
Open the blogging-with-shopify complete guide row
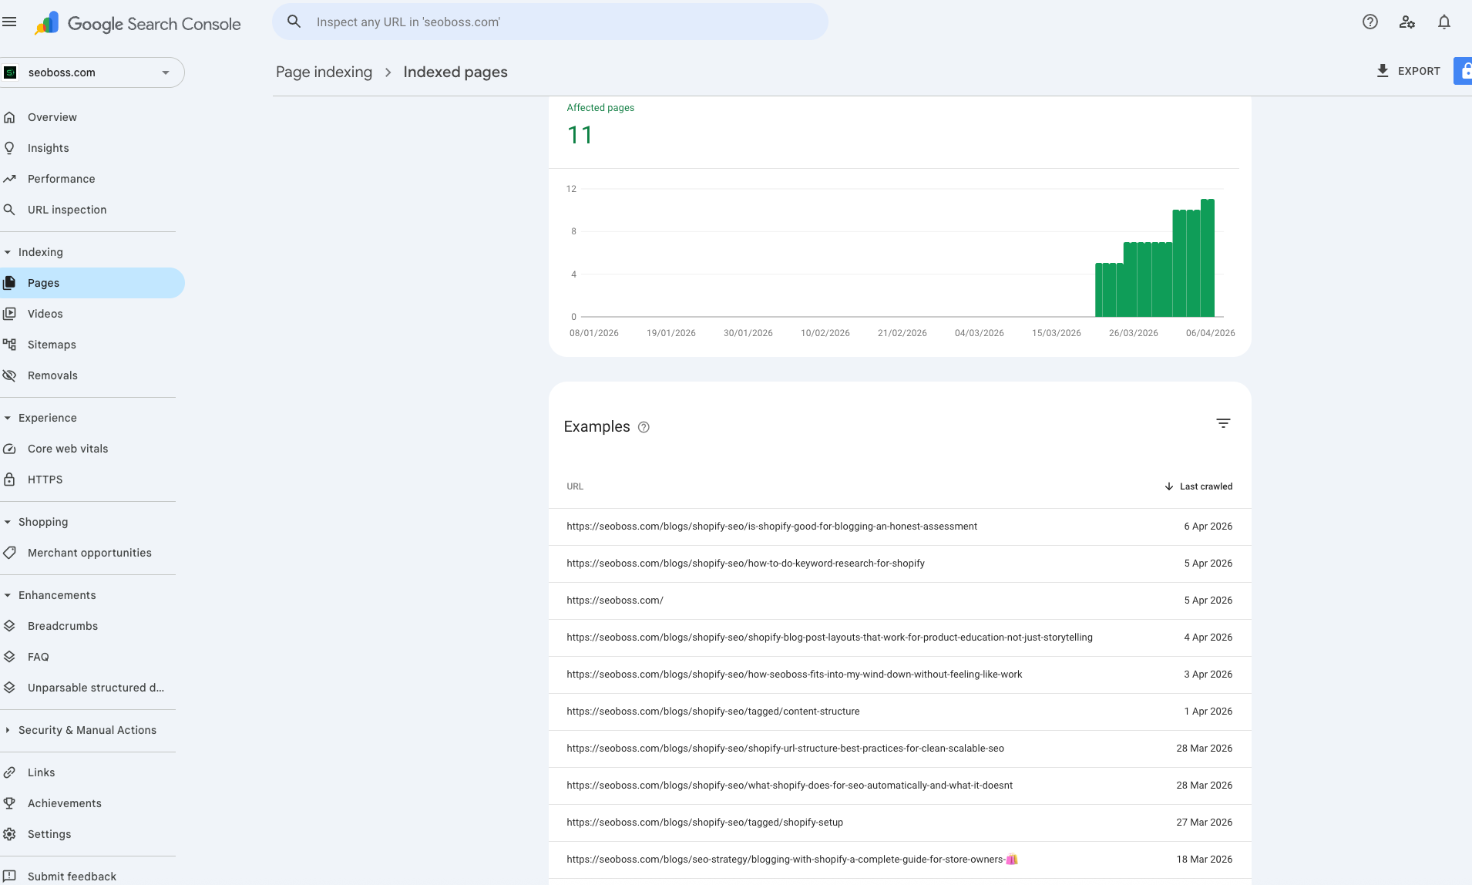(x=899, y=860)
